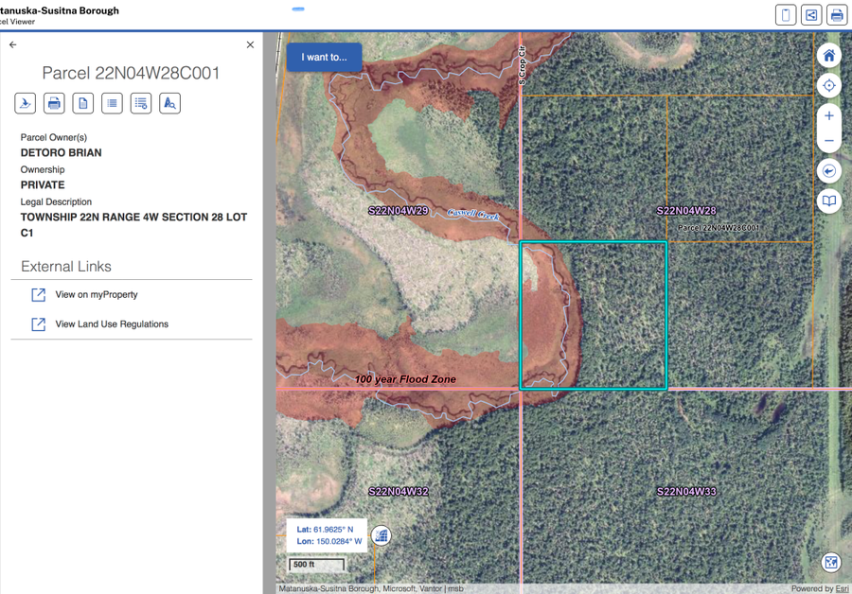Screen dimensions: 852x594
Task: Print the parcel details via printer icon
Action: pyautogui.click(x=54, y=103)
